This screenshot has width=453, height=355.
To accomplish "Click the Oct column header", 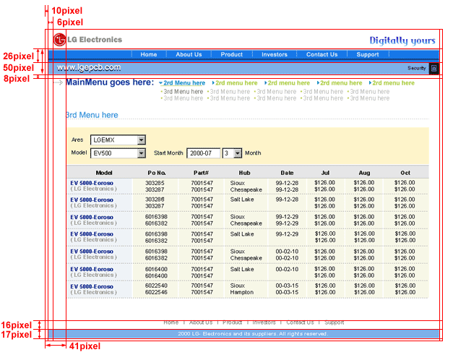I will click(x=405, y=173).
